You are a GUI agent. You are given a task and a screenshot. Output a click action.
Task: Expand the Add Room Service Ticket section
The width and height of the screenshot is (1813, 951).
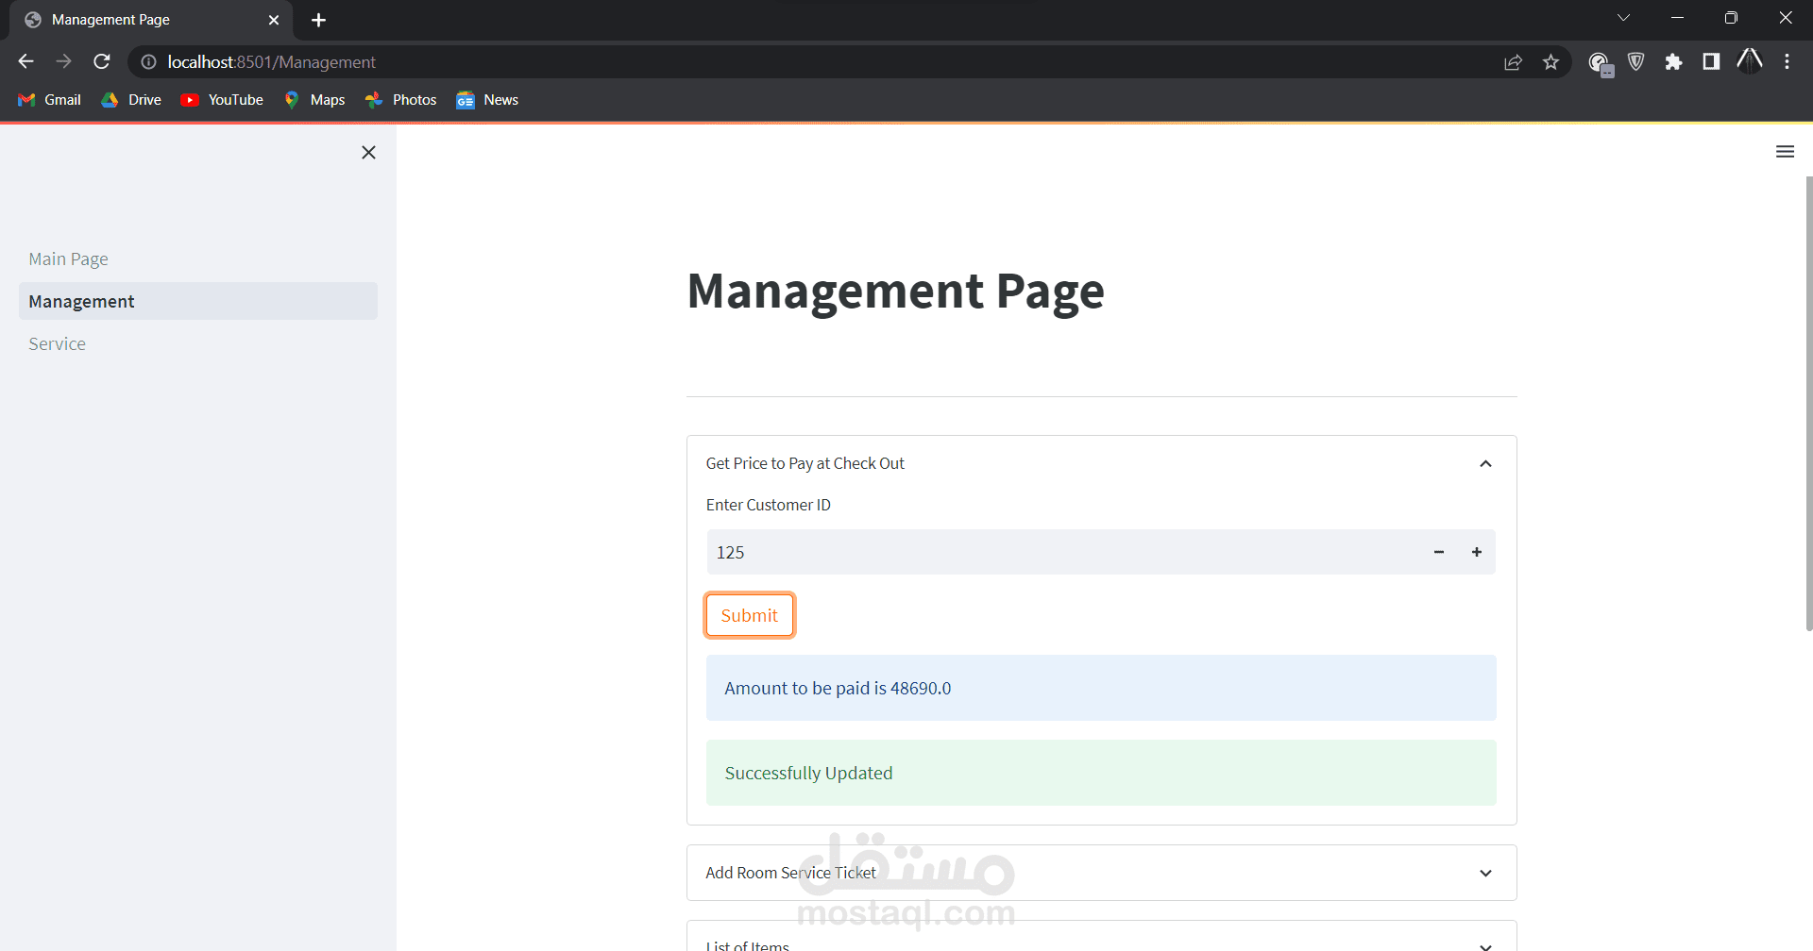point(1101,873)
